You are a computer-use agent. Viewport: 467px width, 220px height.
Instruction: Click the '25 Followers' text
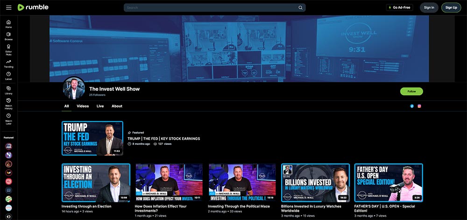point(97,95)
